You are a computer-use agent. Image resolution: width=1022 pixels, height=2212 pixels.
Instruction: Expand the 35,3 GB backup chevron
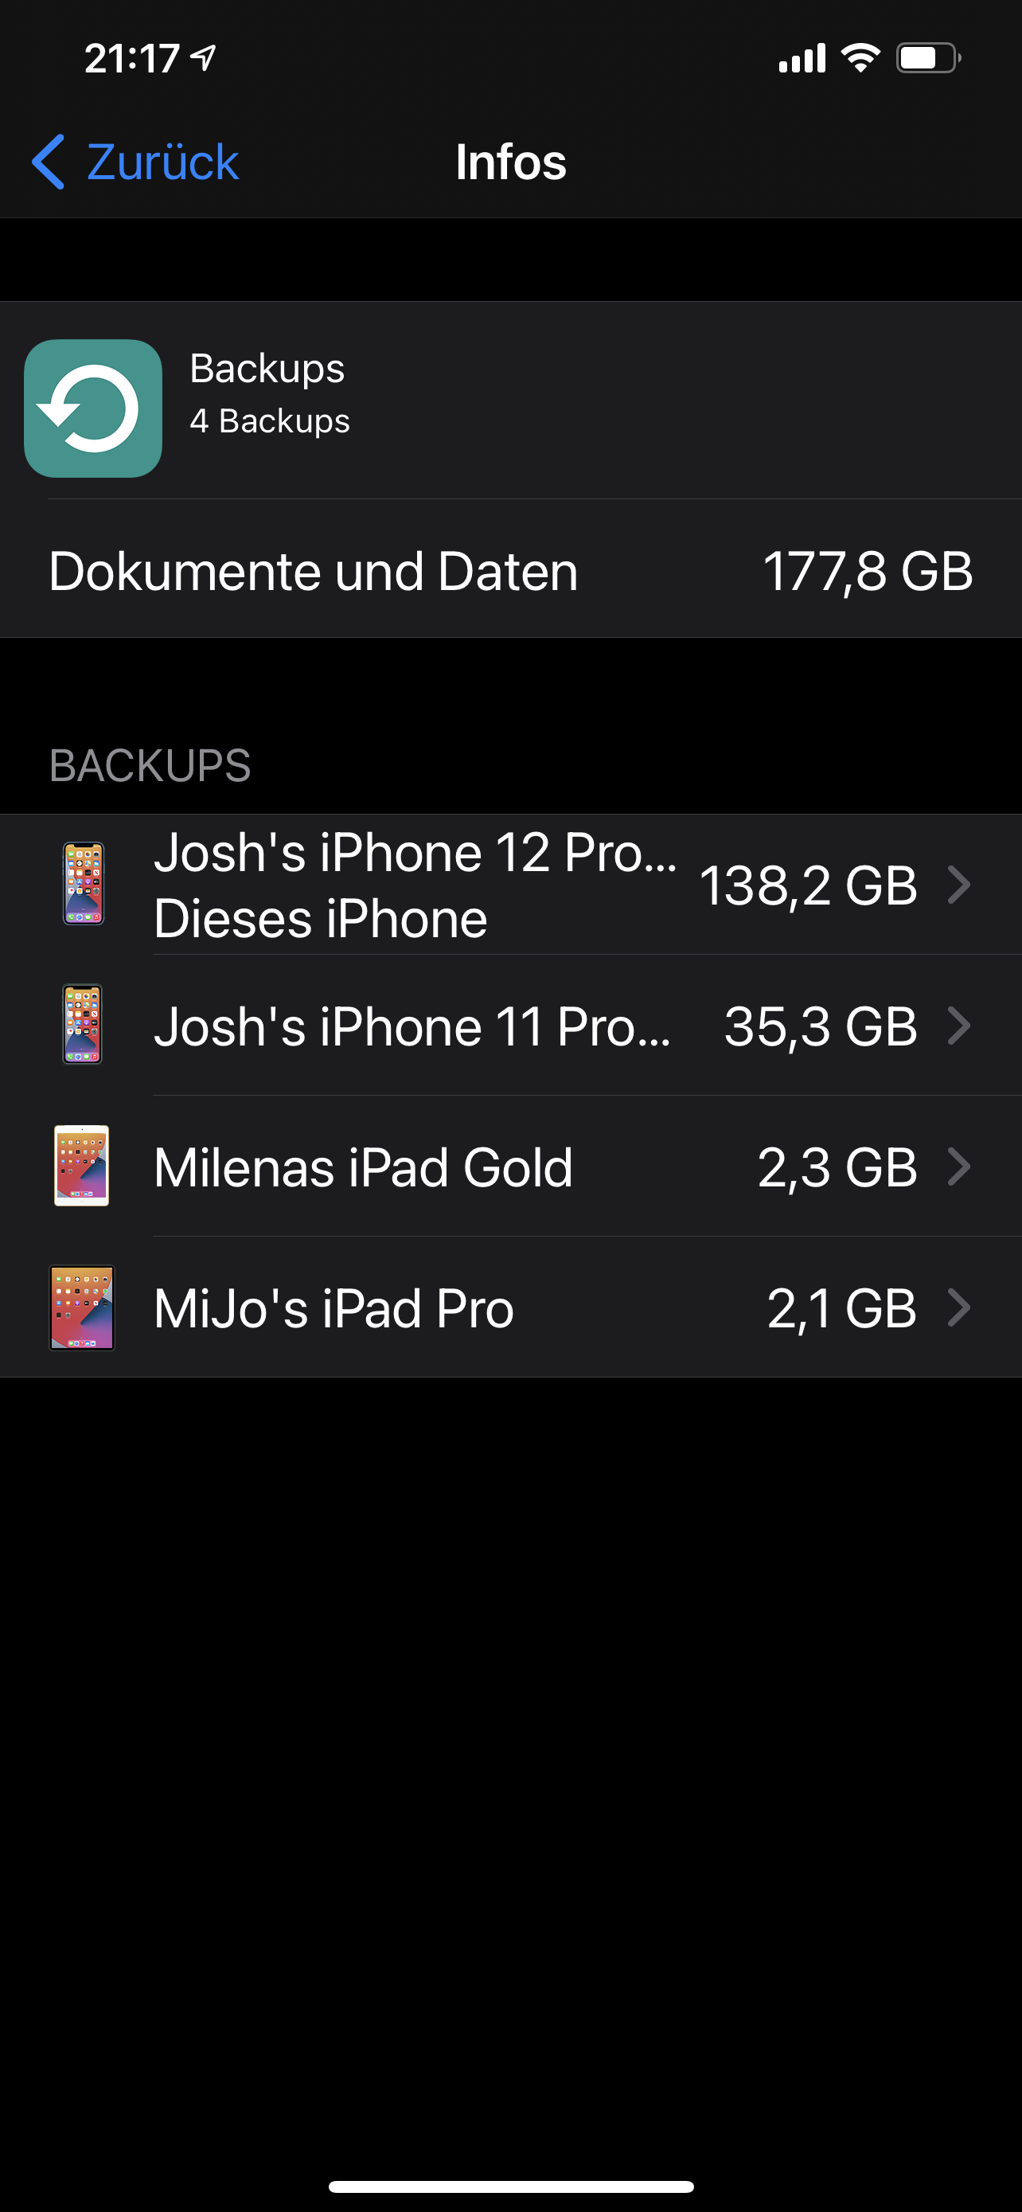tap(958, 1026)
